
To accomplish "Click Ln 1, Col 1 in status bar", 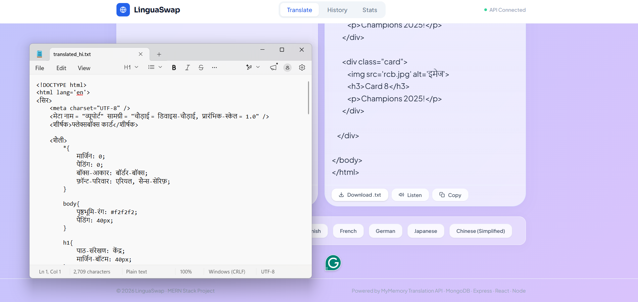I will tap(50, 272).
